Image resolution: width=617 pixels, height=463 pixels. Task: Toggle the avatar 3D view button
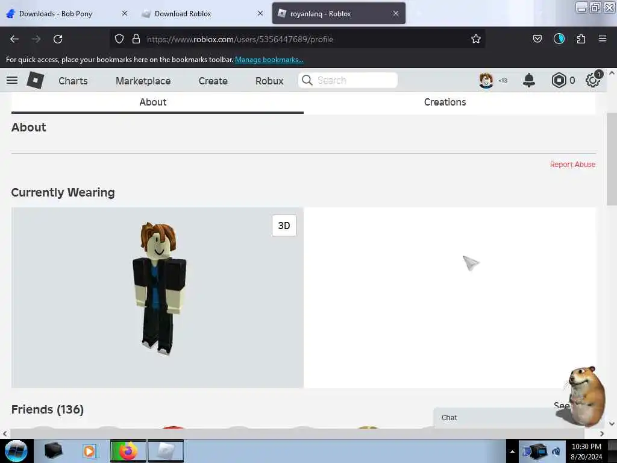coord(284,225)
